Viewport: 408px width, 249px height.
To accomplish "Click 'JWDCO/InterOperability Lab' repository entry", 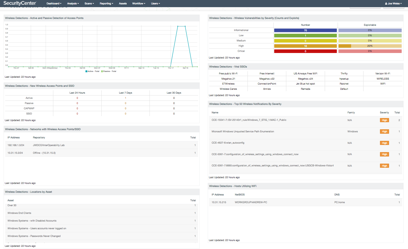I will point(49,145).
